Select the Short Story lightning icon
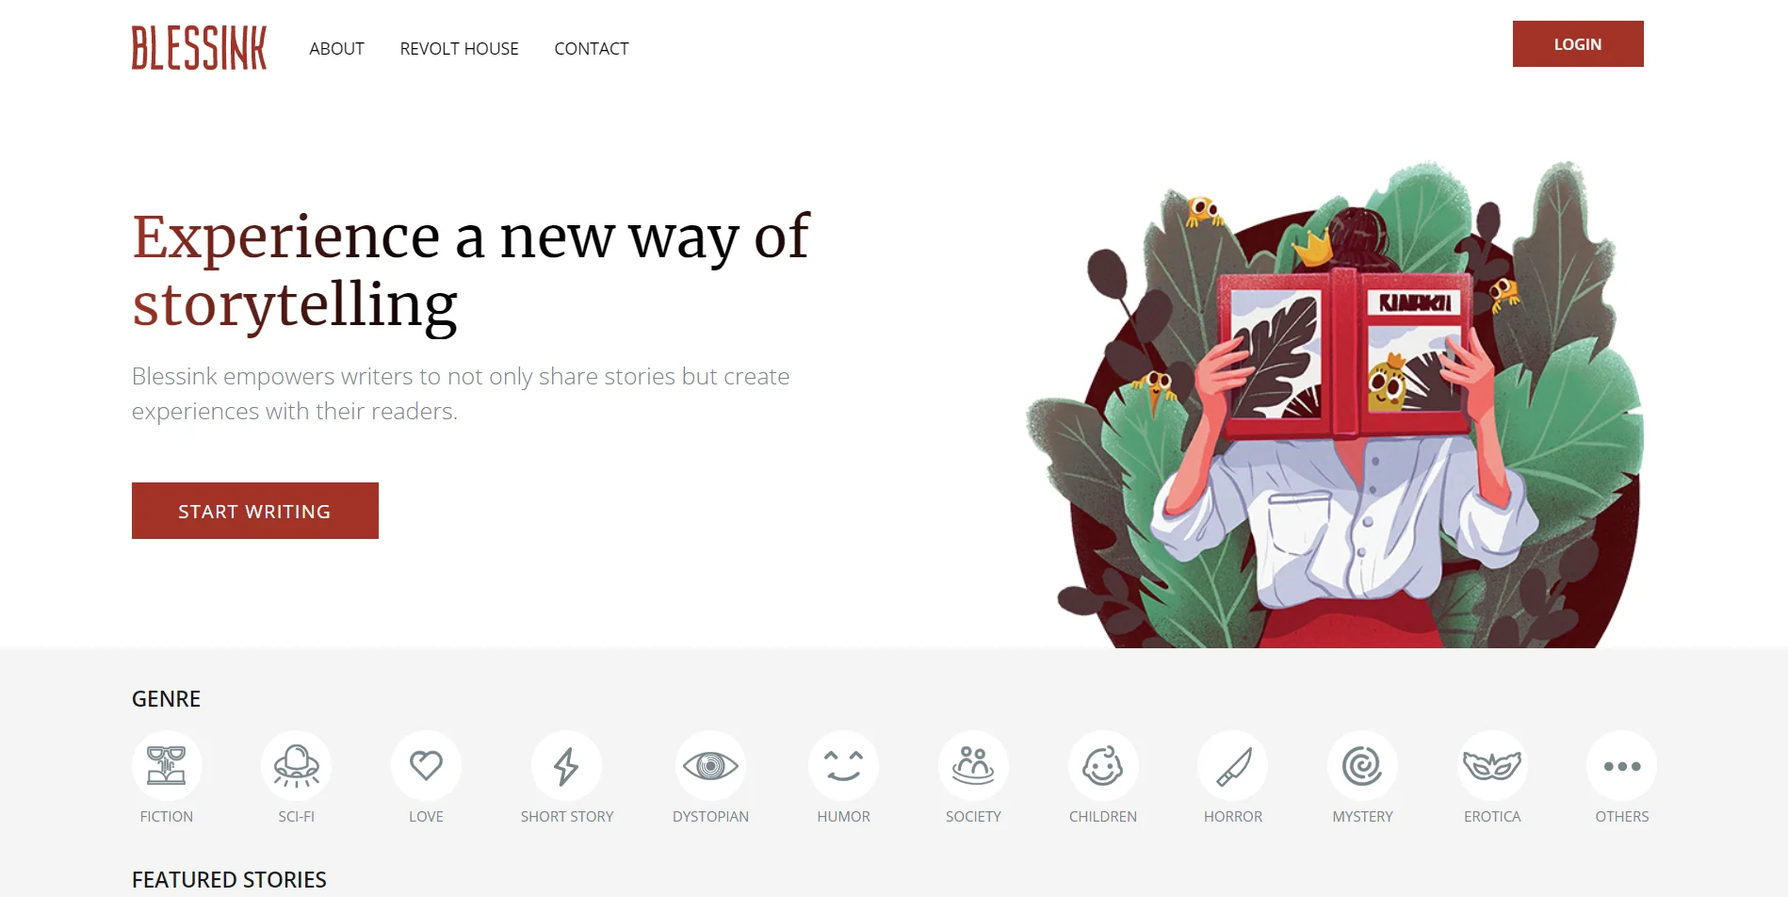The width and height of the screenshot is (1788, 897). pyautogui.click(x=566, y=766)
